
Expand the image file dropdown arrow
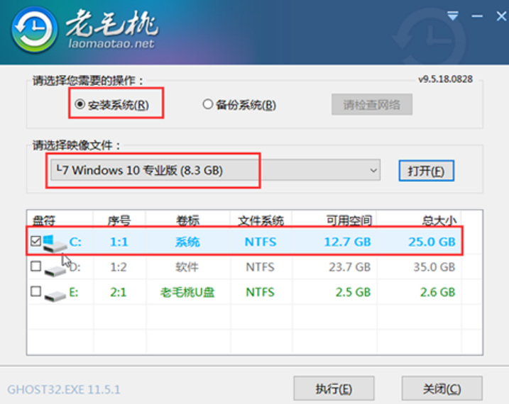[x=373, y=170]
